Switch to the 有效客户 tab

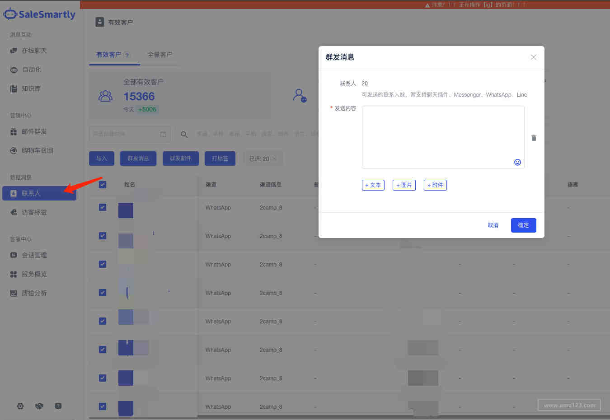108,55
